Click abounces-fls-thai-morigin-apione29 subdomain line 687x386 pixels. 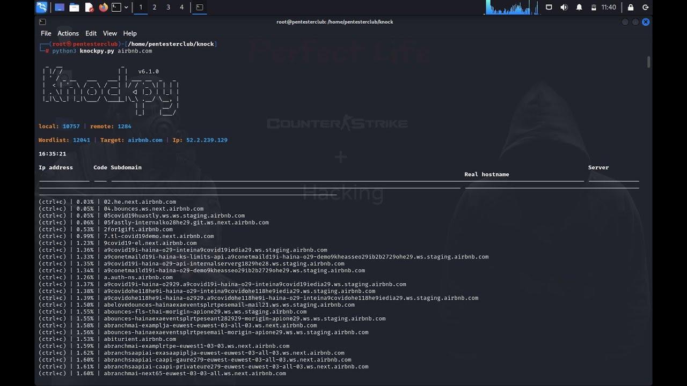click(x=205, y=312)
